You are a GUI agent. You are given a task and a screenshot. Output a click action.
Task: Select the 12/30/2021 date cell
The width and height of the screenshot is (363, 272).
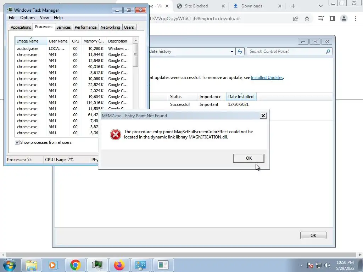click(x=238, y=104)
